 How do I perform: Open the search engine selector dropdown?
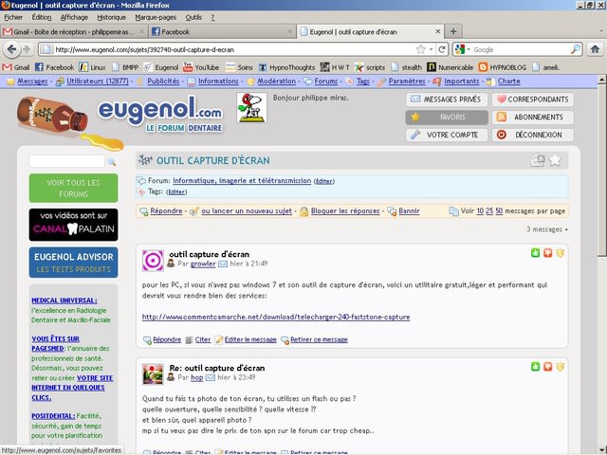tap(462, 49)
